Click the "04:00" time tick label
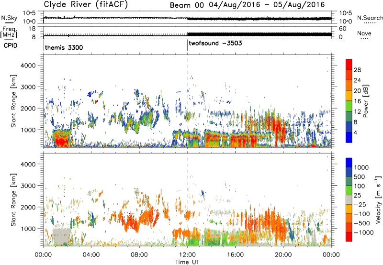This screenshot has width=383, height=265. pyautogui.click(x=91, y=255)
